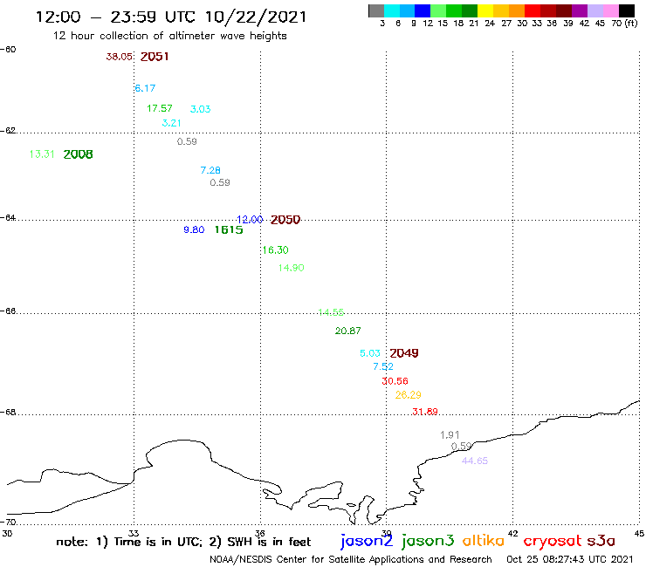Select the pink legend color swatch
Screen dimensions: 646x567
[x=611, y=10]
